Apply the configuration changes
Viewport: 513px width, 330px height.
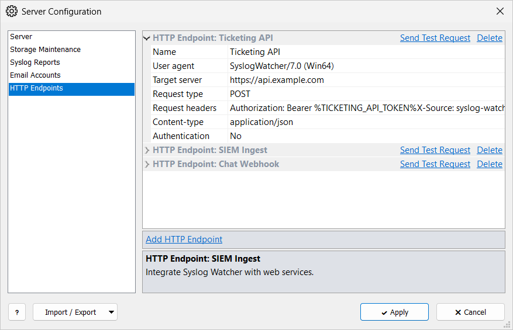pos(394,312)
